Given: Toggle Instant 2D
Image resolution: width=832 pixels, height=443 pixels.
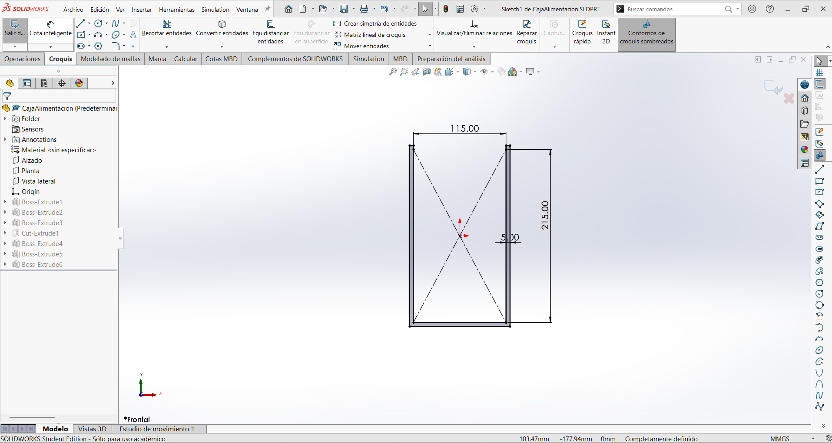Looking at the screenshot, I should coord(606,33).
